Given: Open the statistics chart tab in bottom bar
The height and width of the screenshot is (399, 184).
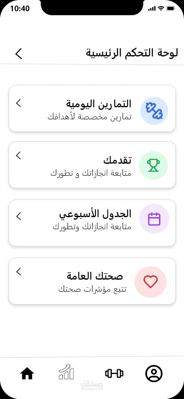Looking at the screenshot, I should tap(66, 372).
